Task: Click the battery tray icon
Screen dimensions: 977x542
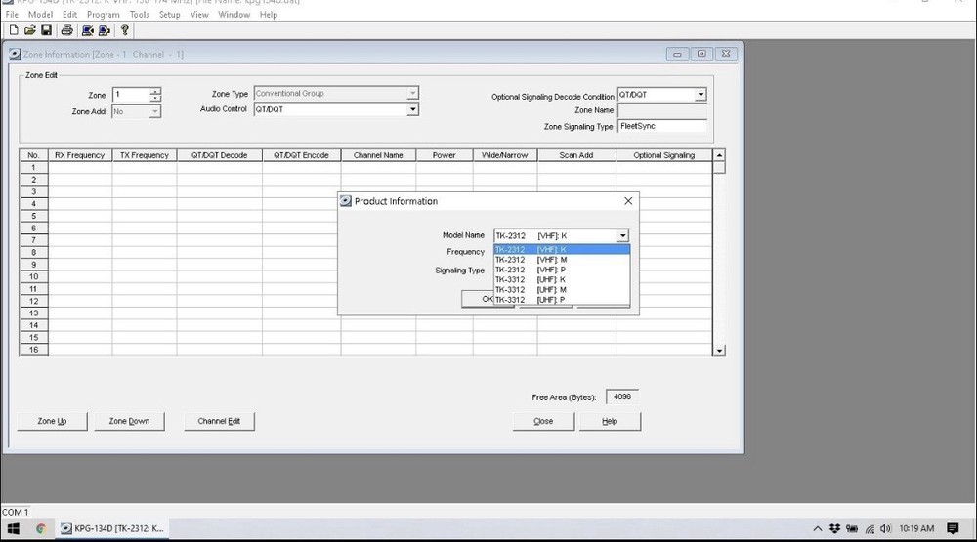Action: tap(852, 529)
